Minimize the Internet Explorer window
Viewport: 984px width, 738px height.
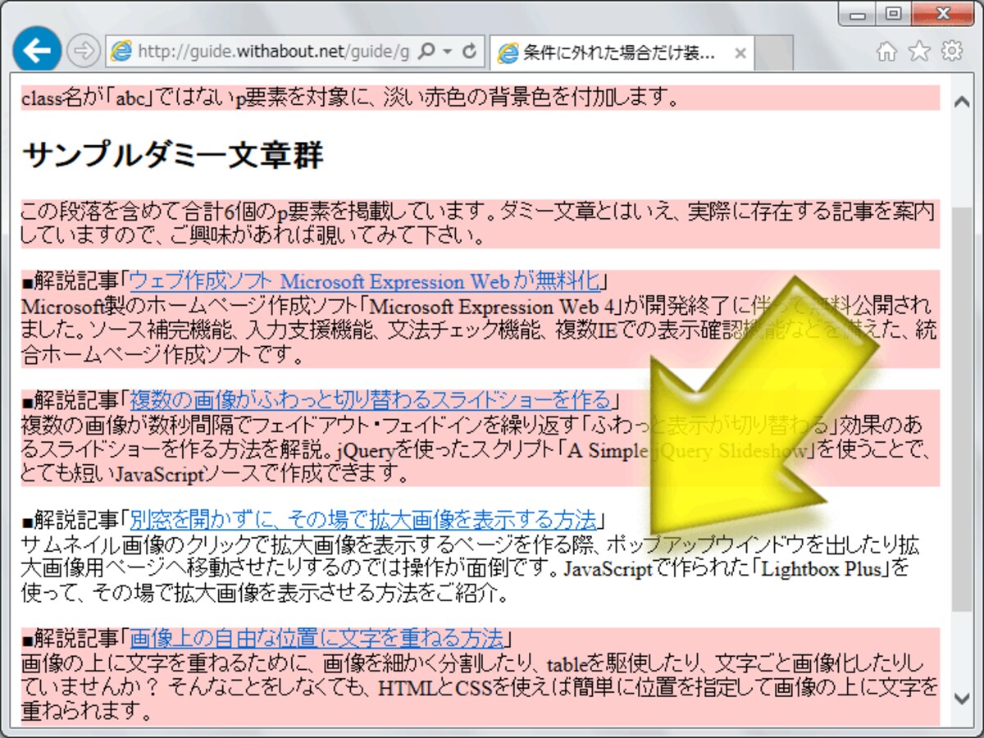tap(859, 15)
